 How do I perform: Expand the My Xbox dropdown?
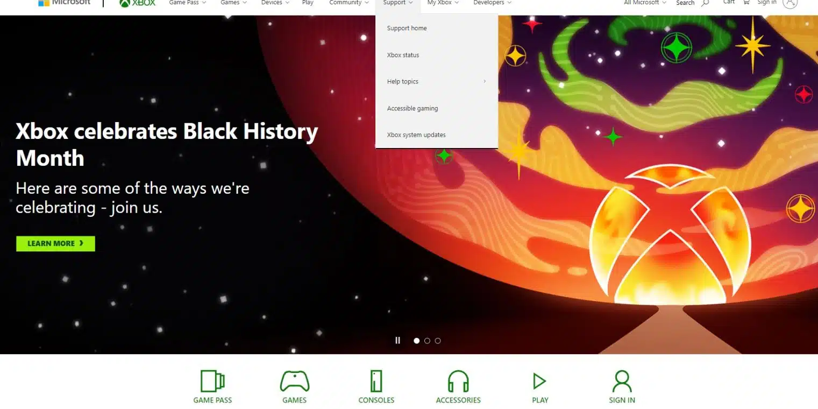[443, 3]
